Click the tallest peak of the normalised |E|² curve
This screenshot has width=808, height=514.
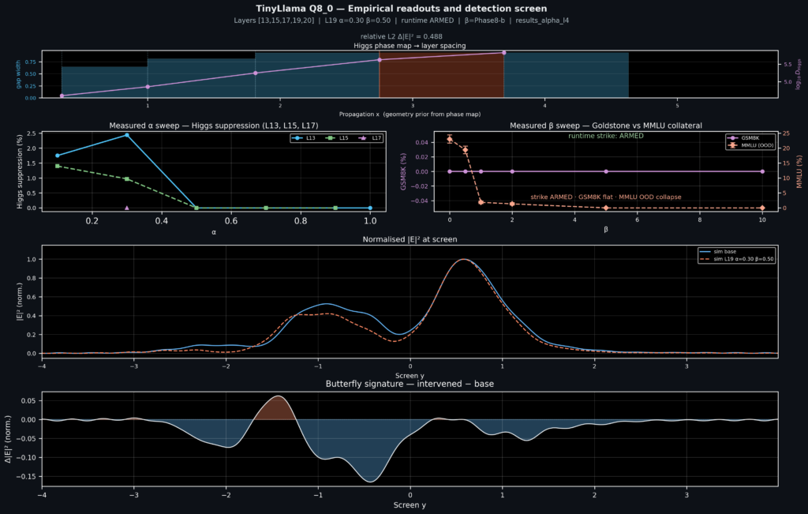point(463,259)
